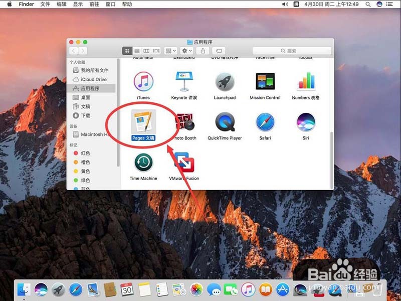Click the sidebar vertical scrollbar
Screen dimensions: 401x301
coord(118,112)
